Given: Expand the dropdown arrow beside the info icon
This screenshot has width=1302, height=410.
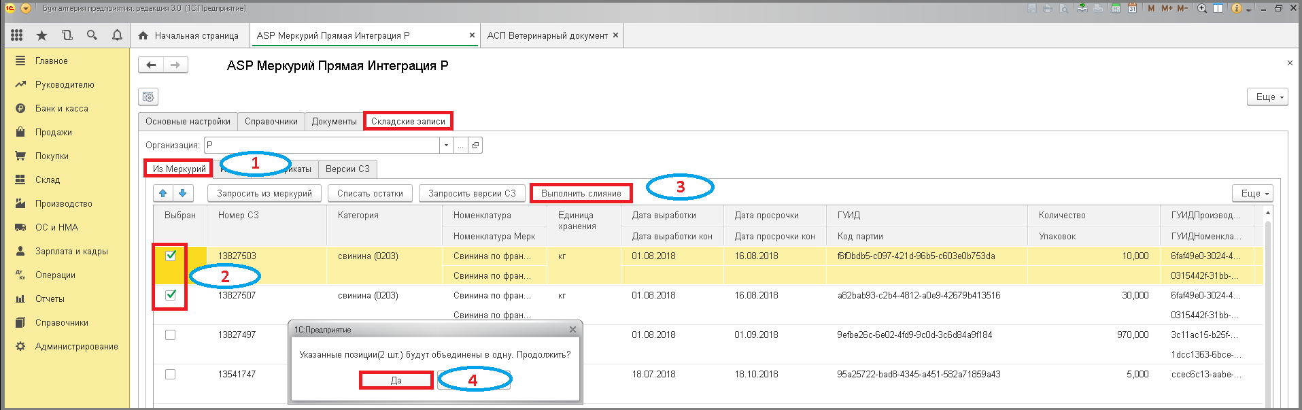Looking at the screenshot, I should (1249, 9).
